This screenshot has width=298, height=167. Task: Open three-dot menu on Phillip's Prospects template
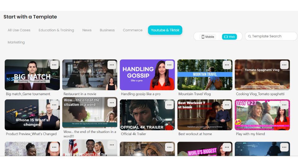click(112, 145)
